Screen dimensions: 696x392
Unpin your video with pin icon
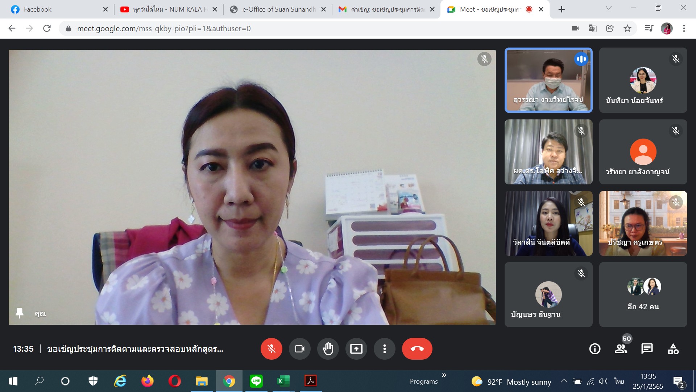tap(20, 313)
